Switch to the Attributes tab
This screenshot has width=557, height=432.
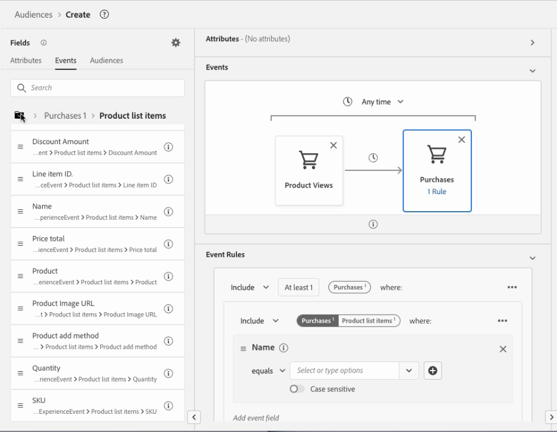tap(26, 60)
